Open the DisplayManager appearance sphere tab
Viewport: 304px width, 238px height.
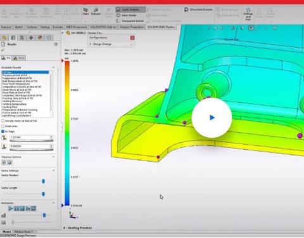(40, 37)
